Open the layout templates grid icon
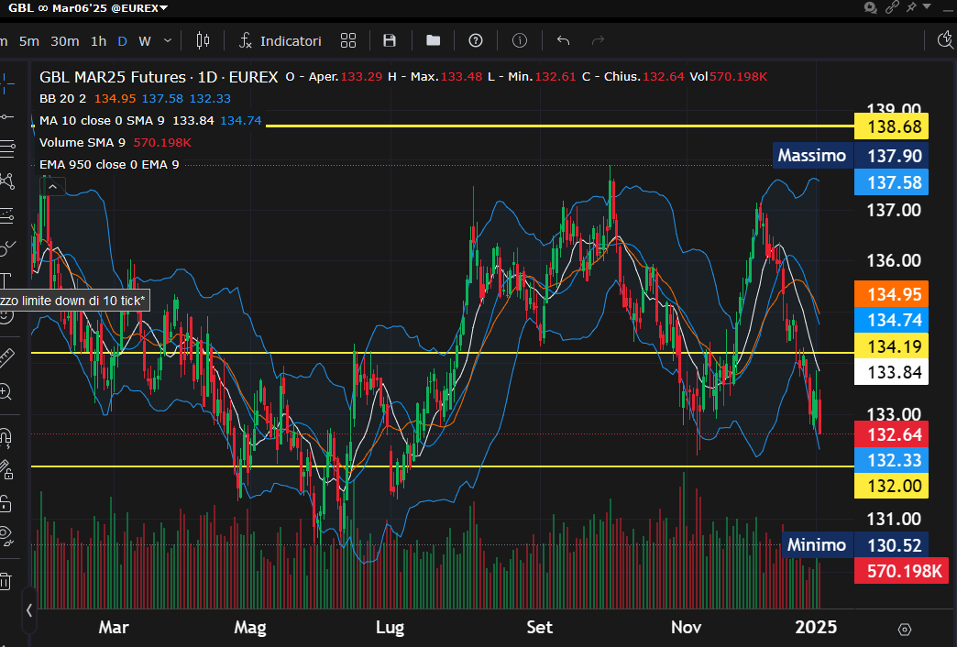This screenshot has width=957, height=647. click(348, 40)
